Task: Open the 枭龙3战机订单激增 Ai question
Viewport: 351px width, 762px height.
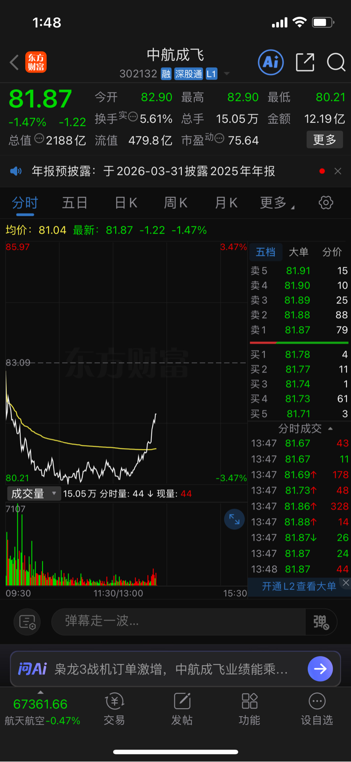Action: click(171, 669)
